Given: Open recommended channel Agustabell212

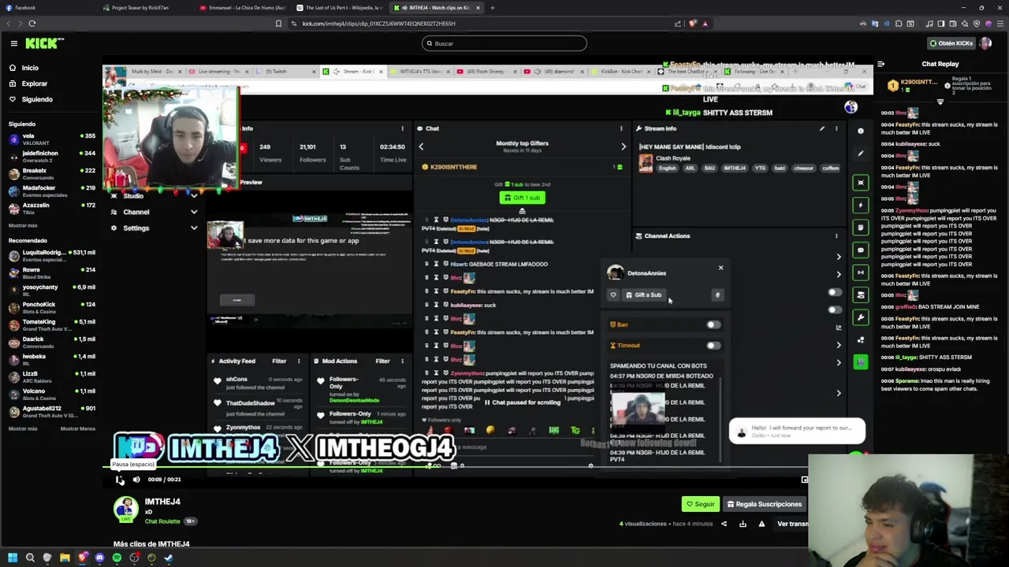Looking at the screenshot, I should [x=51, y=411].
